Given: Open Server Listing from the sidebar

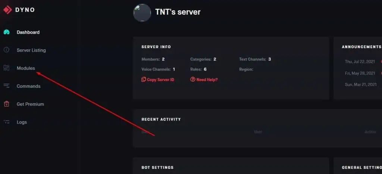Looking at the screenshot, I should [x=31, y=50].
